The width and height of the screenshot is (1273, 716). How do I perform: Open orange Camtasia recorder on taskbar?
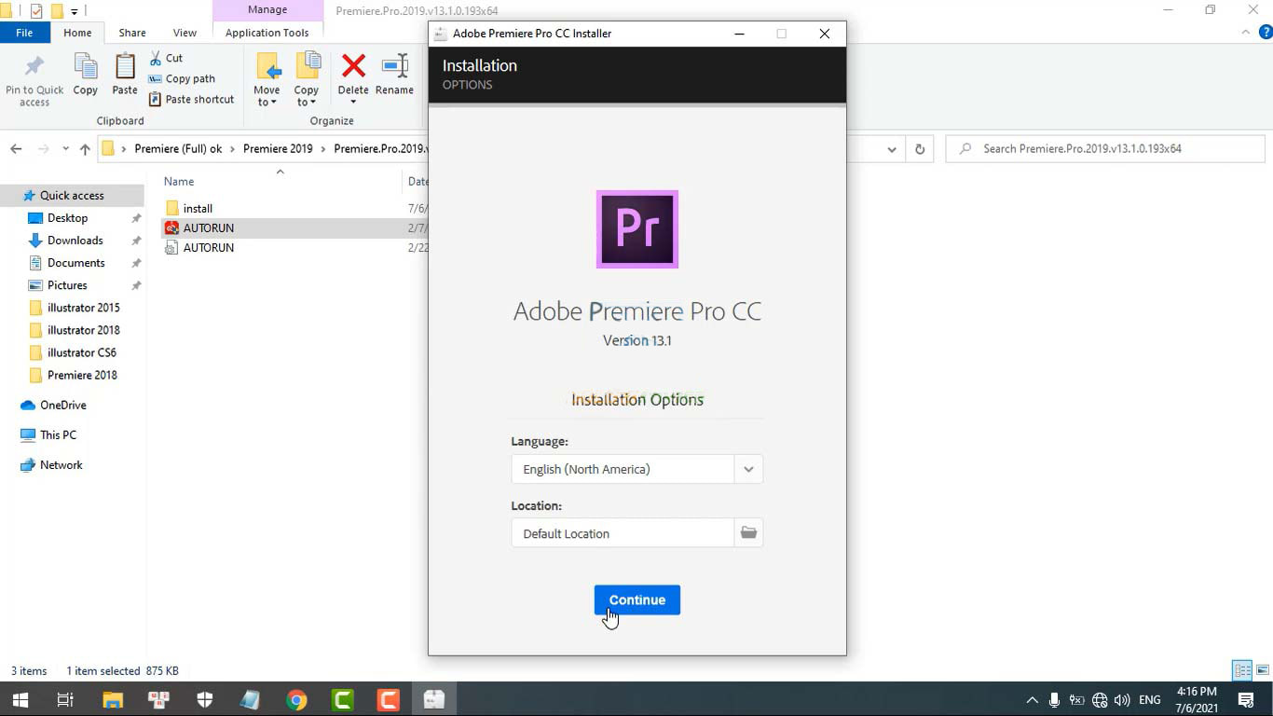(x=389, y=699)
